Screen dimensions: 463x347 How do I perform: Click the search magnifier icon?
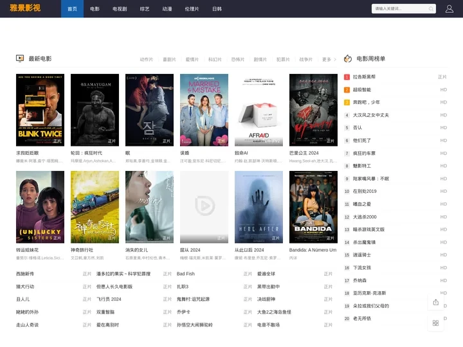[431, 9]
